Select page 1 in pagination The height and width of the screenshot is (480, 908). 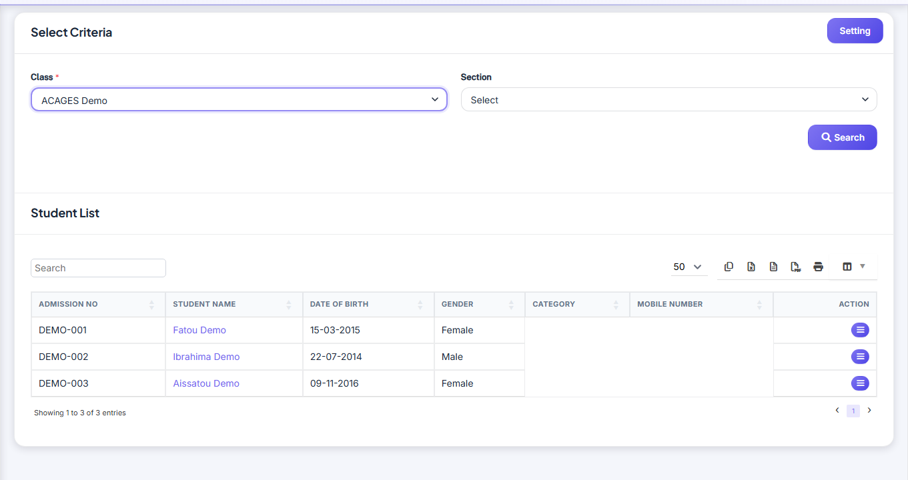click(853, 411)
